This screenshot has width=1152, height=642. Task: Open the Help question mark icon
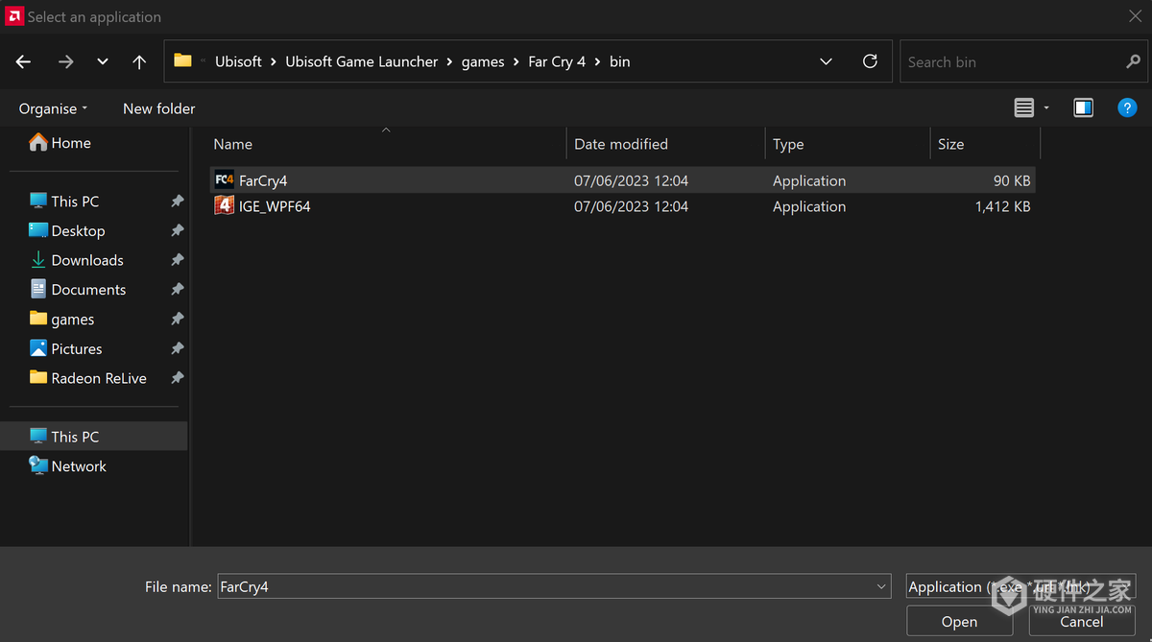1128,108
